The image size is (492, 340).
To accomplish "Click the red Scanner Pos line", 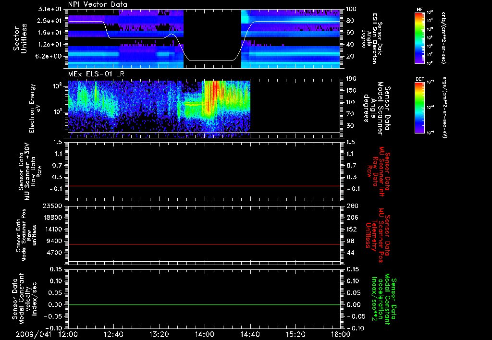I will 204,244.
